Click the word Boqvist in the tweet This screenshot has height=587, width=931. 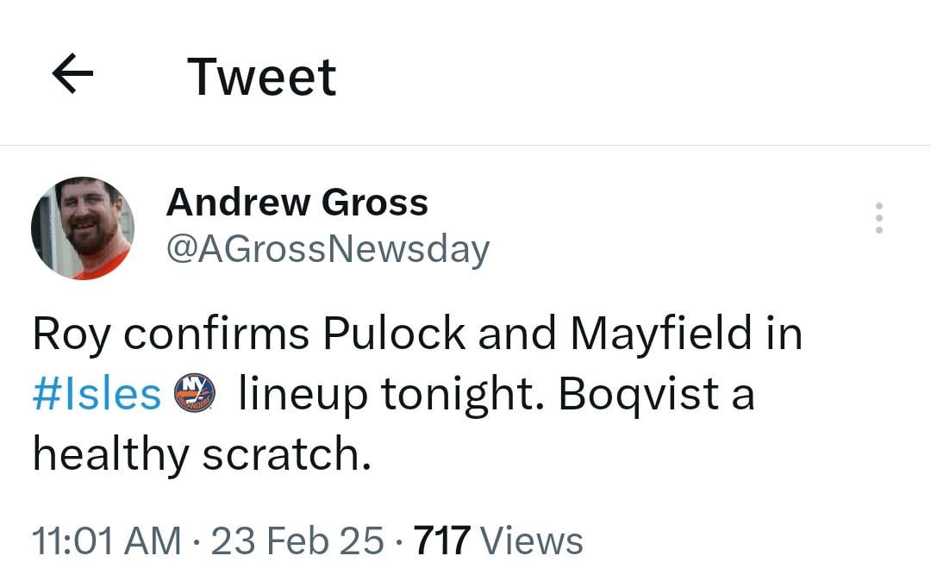click(638, 395)
